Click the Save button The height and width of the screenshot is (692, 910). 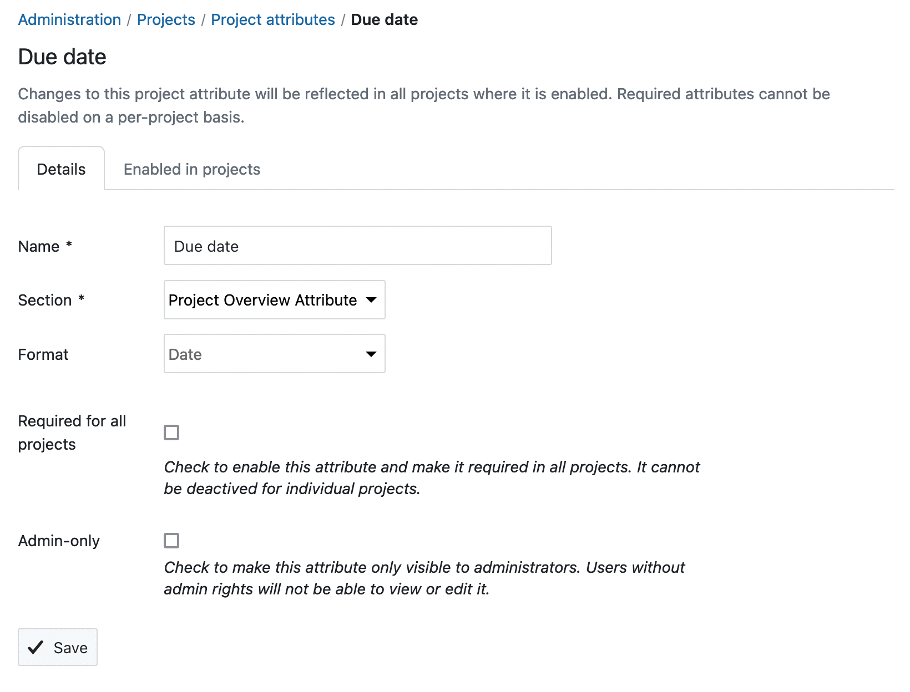pos(57,647)
